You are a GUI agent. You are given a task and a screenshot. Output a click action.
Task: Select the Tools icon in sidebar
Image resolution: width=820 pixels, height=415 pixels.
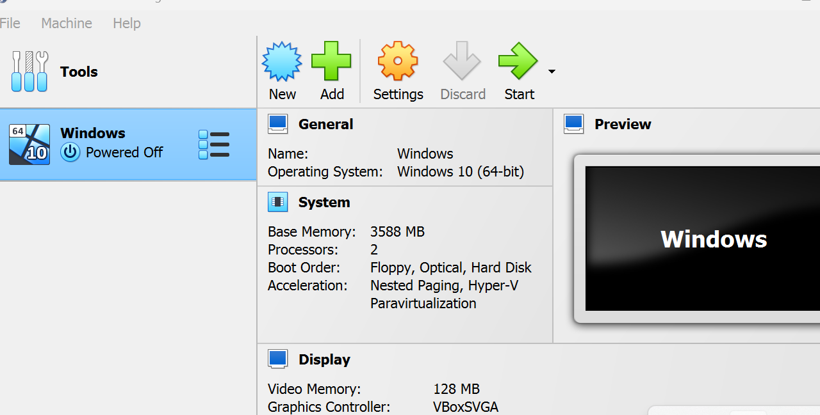tap(29, 72)
